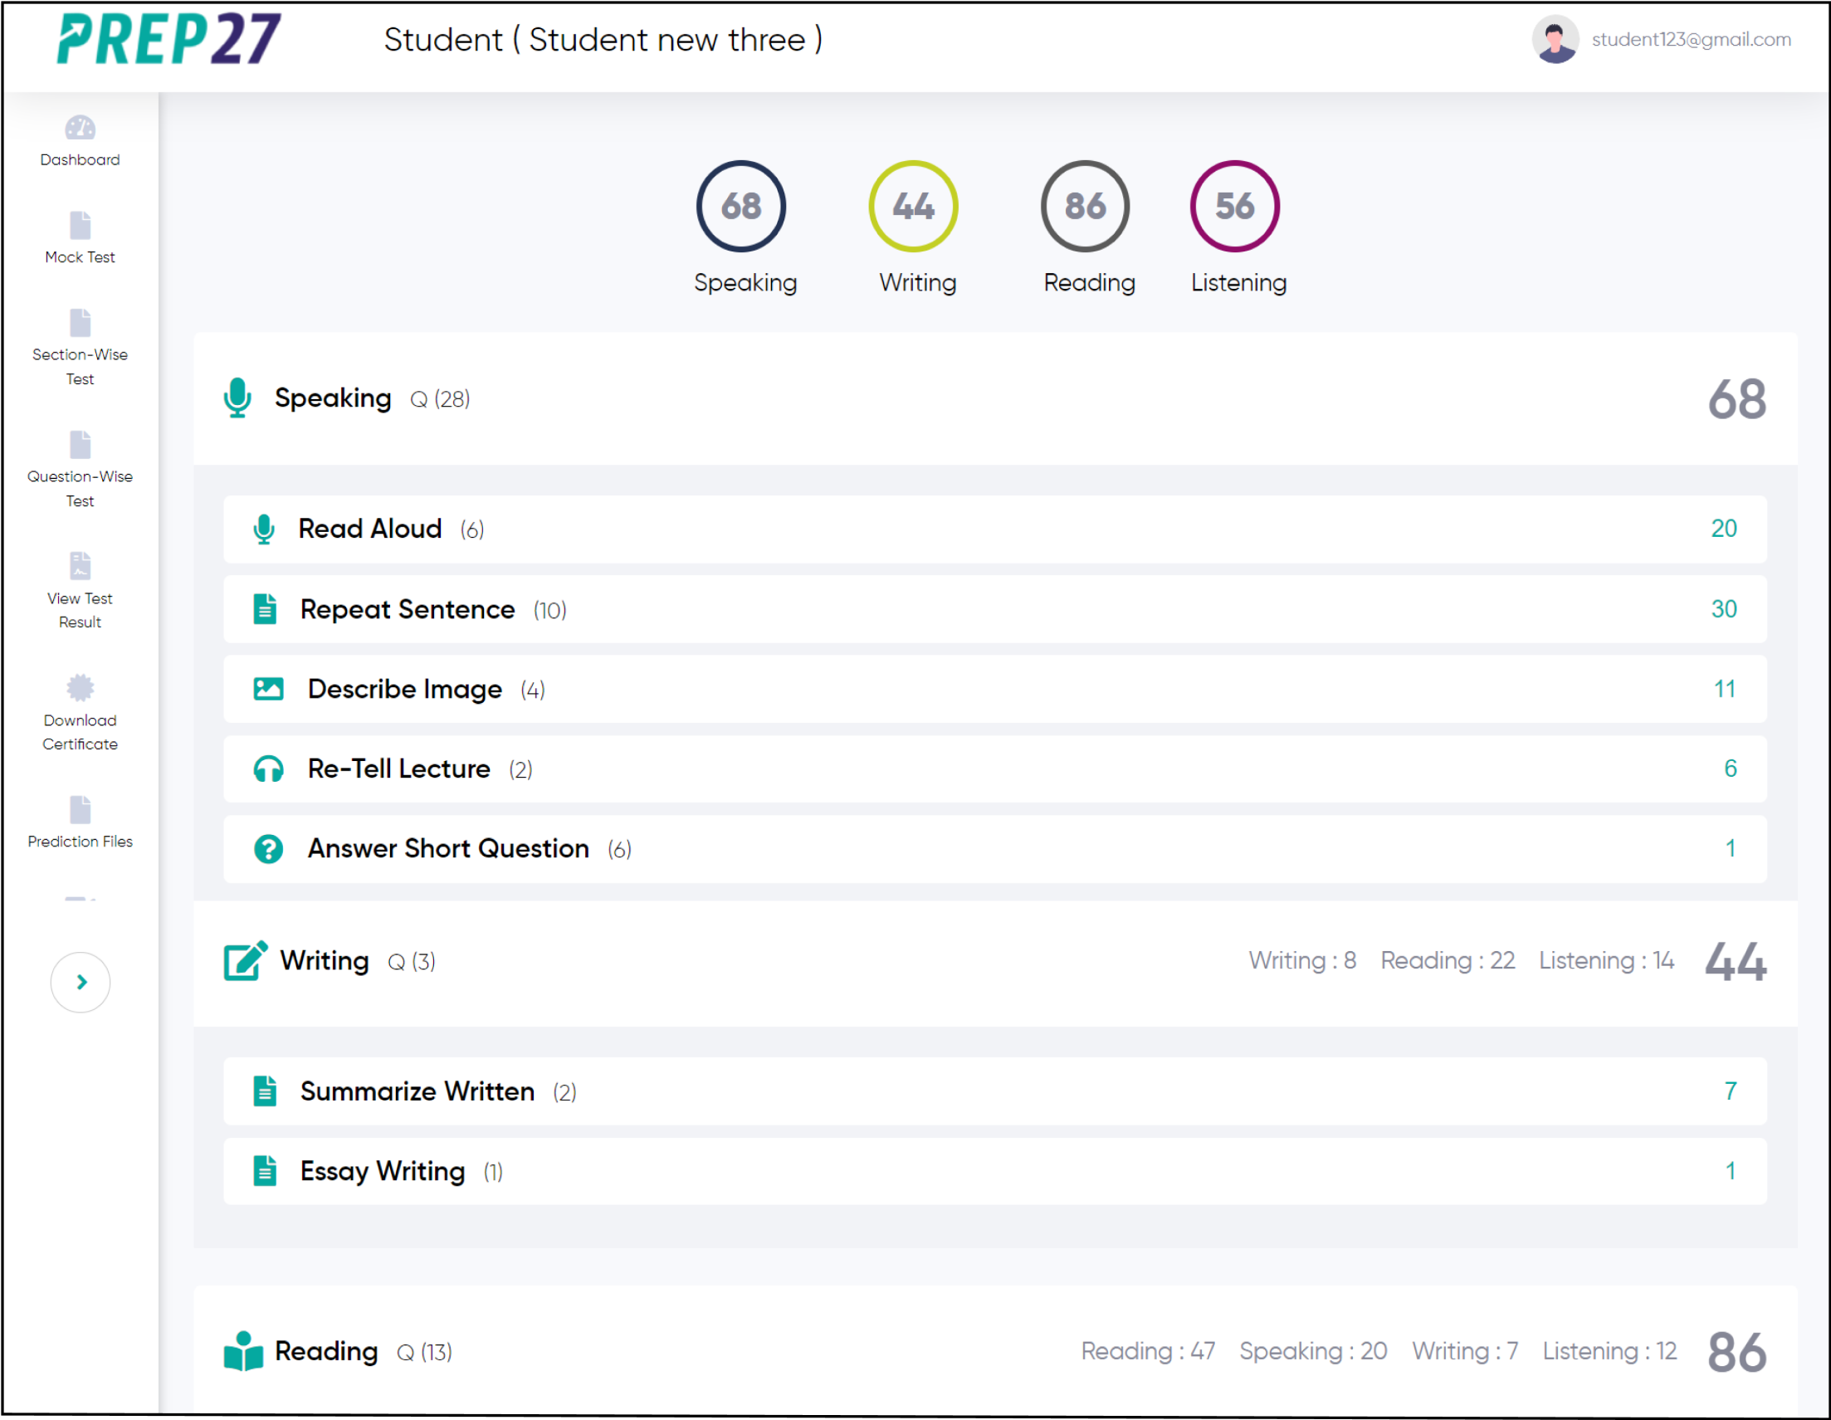The image size is (1831, 1420).
Task: Click the Describe Image score 11
Action: point(1725,689)
